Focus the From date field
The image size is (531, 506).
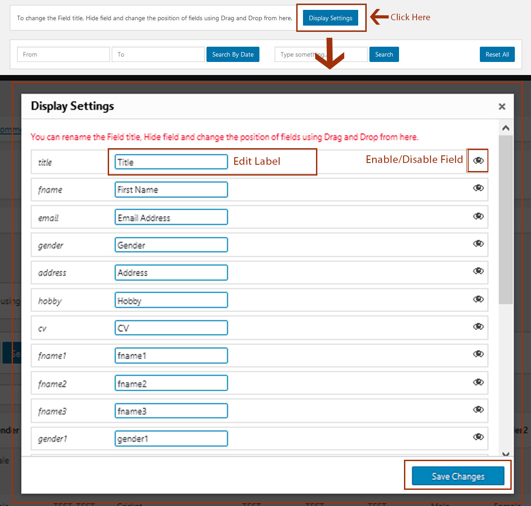tap(63, 54)
